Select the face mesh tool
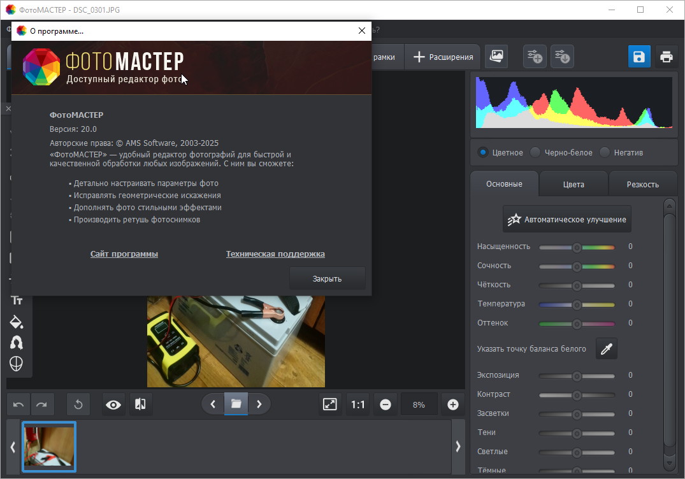 click(17, 364)
